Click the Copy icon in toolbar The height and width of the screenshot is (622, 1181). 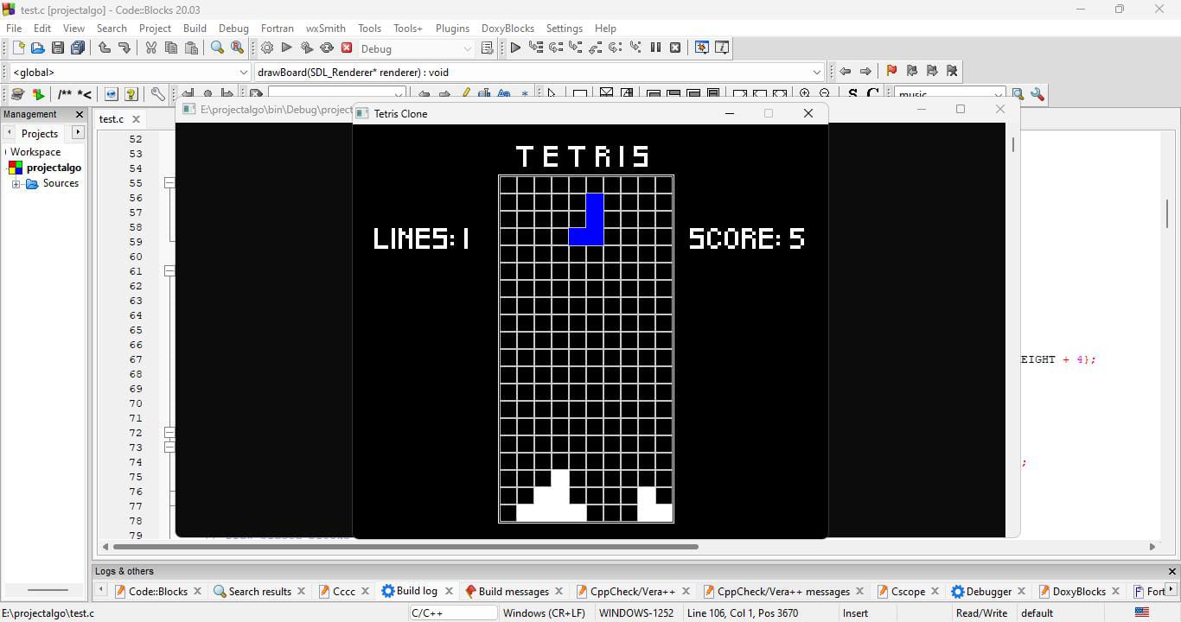click(170, 48)
